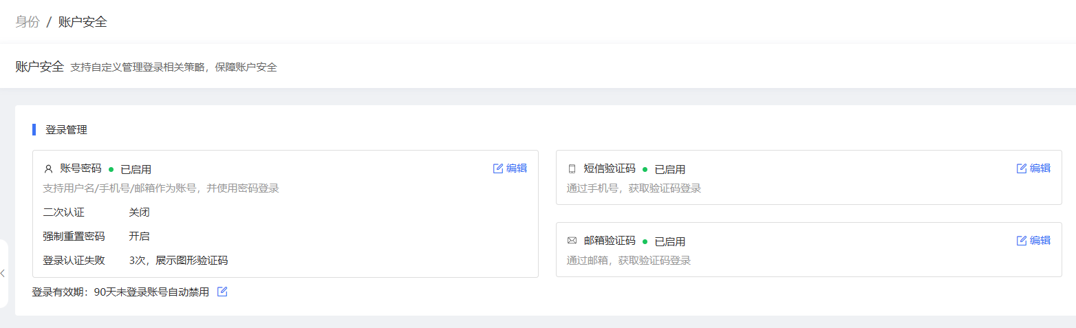Click the pencil icon in the 短信验证码 card
The image size is (1076, 328).
[x=1022, y=168]
